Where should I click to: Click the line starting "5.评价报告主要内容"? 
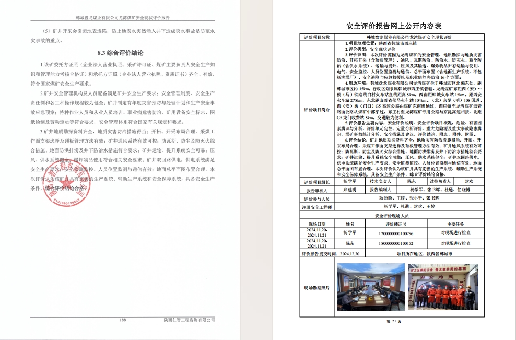coord(413,123)
